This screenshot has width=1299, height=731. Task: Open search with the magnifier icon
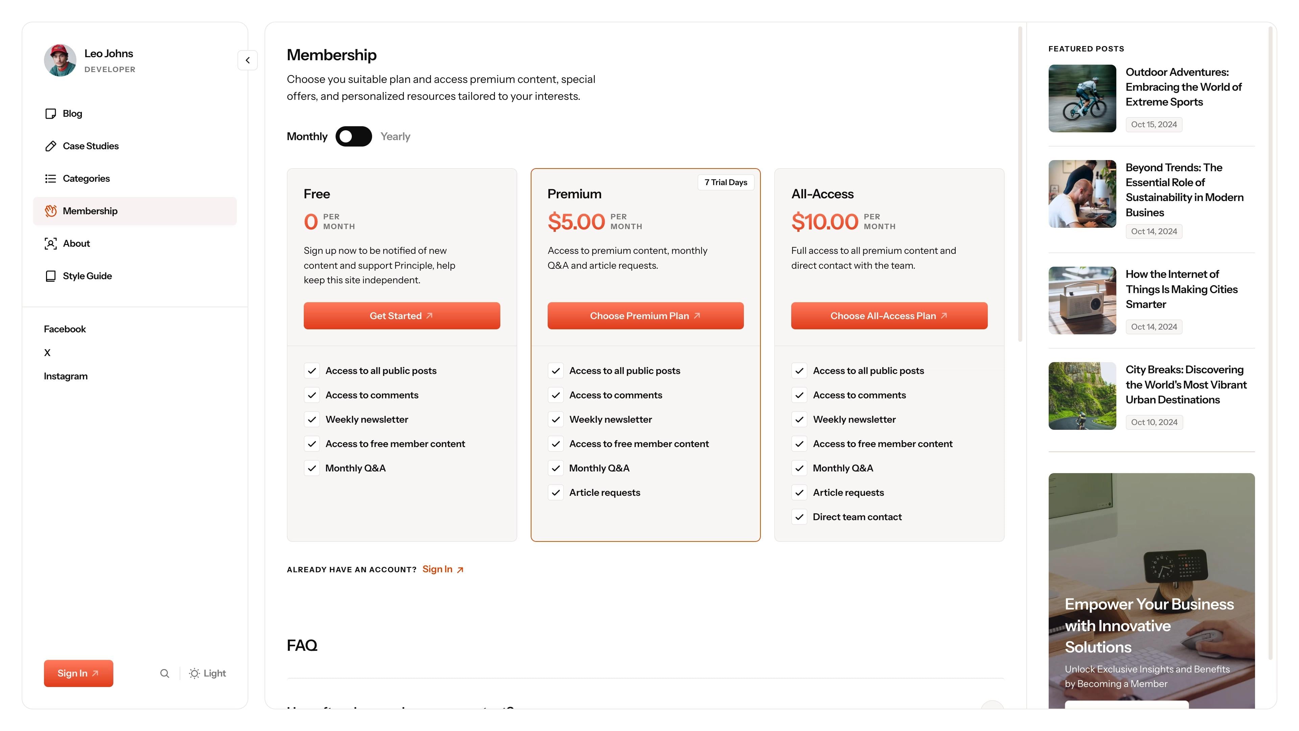(164, 673)
